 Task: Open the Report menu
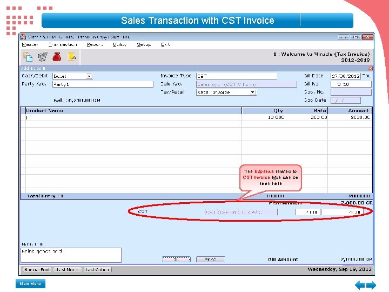click(95, 44)
